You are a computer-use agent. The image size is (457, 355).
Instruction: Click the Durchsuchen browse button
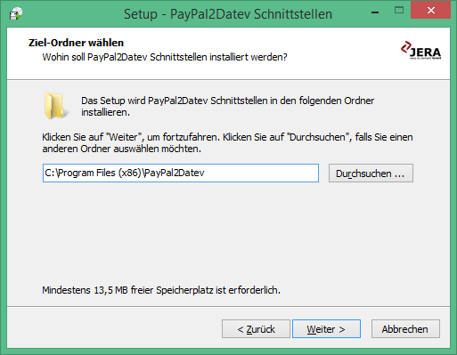pyautogui.click(x=371, y=173)
